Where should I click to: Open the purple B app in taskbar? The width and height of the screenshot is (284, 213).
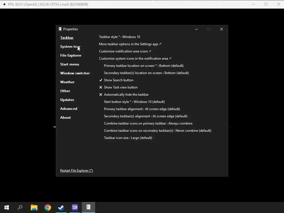(x=75, y=207)
